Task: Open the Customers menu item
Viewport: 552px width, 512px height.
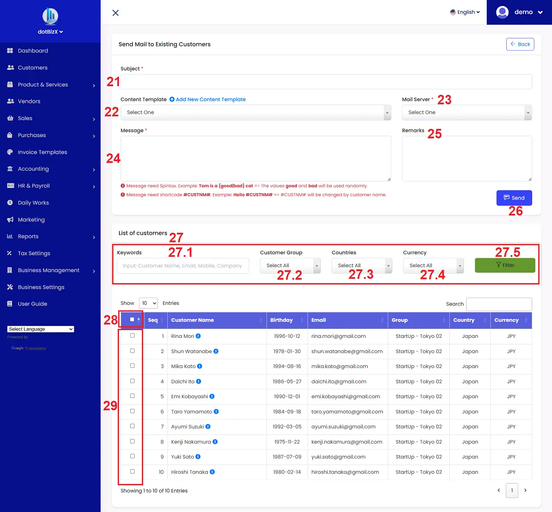Action: click(33, 68)
